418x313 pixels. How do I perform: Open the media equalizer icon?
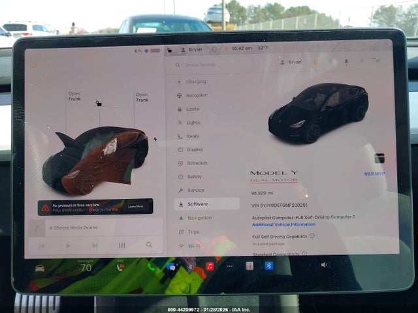coord(122,245)
